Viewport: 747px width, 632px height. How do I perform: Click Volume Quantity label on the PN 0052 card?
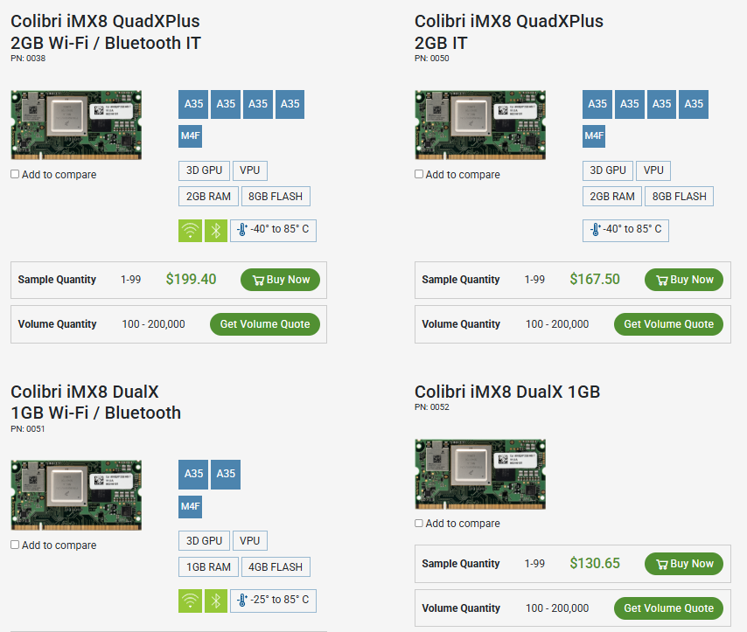coord(461,608)
